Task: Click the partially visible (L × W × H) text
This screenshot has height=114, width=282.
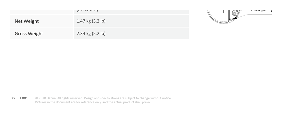Action: (x=87, y=11)
